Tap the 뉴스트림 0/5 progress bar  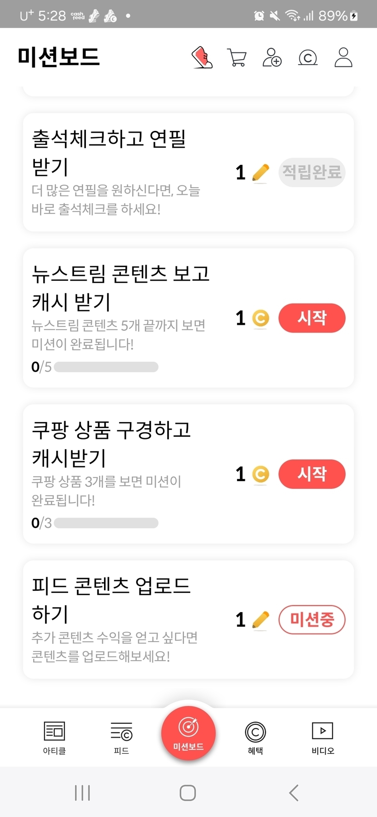pos(106,367)
